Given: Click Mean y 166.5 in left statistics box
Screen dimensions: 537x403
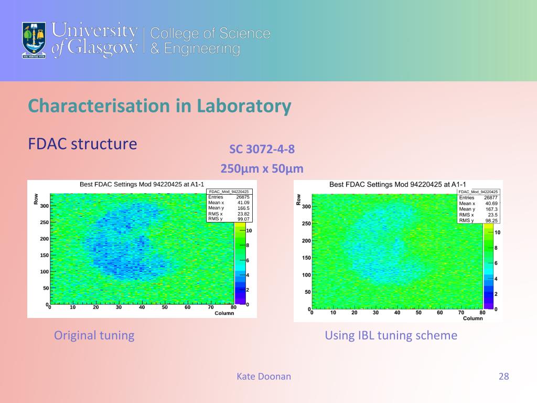Looking at the screenshot, I should 229,208.
